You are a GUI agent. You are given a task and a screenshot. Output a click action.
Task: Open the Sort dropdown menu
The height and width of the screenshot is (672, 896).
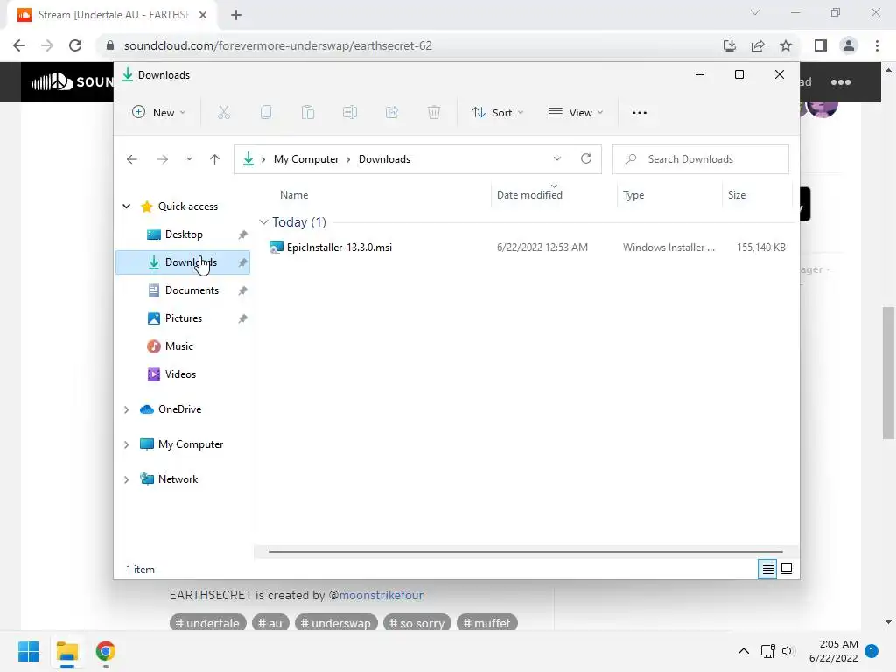497,113
